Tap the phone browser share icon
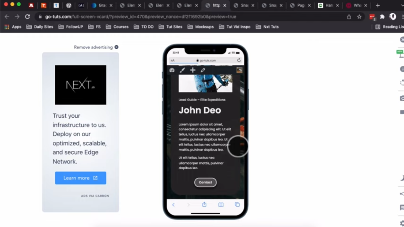404x227 pixels. (204, 205)
